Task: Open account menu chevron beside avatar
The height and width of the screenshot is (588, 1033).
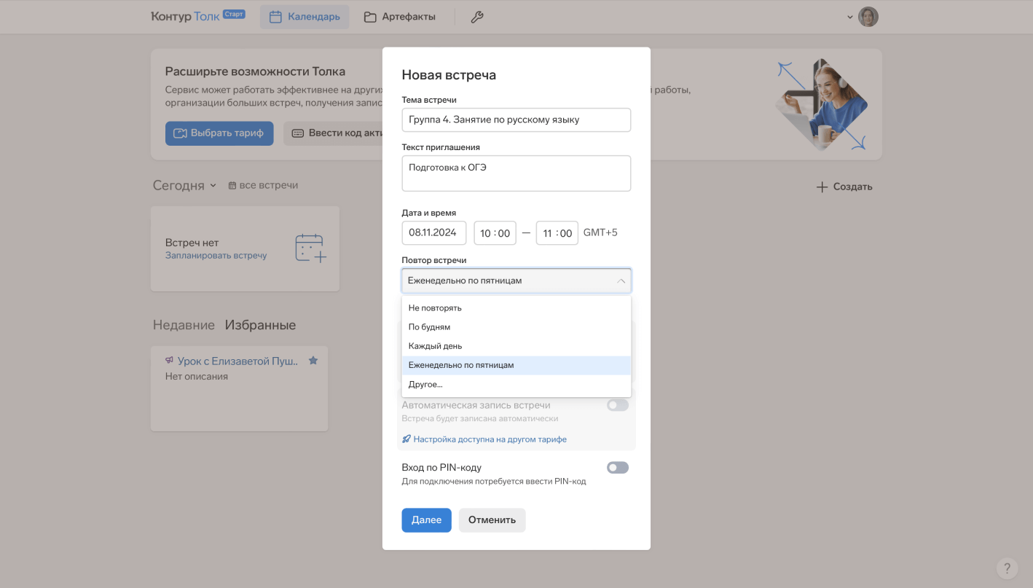Action: click(x=849, y=17)
